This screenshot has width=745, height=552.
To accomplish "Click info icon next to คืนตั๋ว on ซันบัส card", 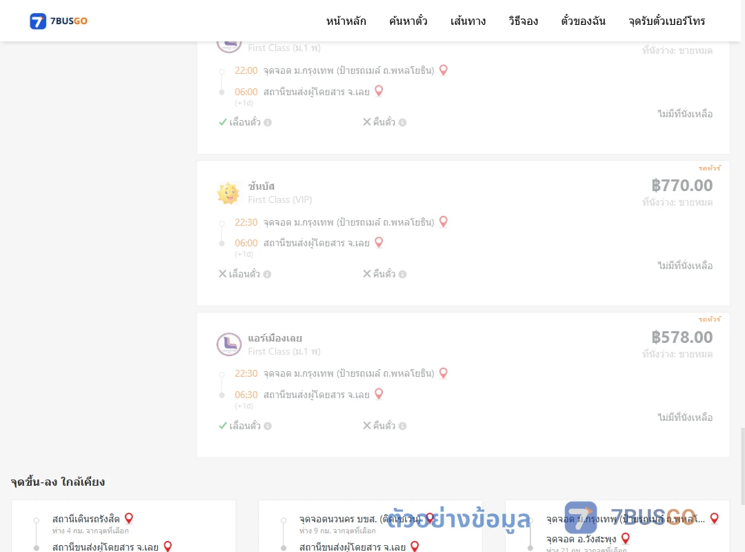I will tap(402, 275).
